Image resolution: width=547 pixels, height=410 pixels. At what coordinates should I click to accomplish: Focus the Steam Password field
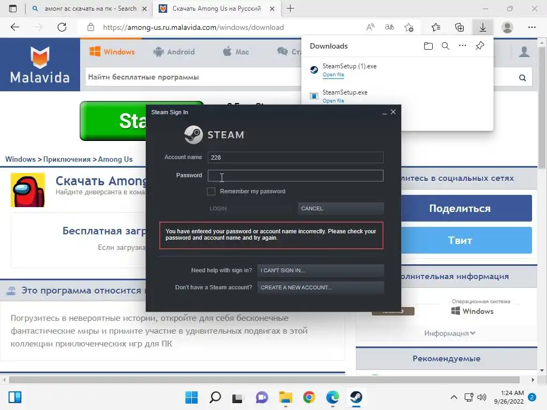click(x=295, y=175)
